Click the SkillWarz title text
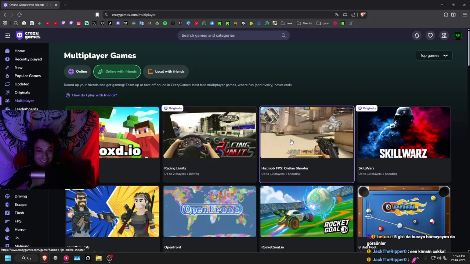Image resolution: width=470 pixels, height=264 pixels. [x=366, y=168]
